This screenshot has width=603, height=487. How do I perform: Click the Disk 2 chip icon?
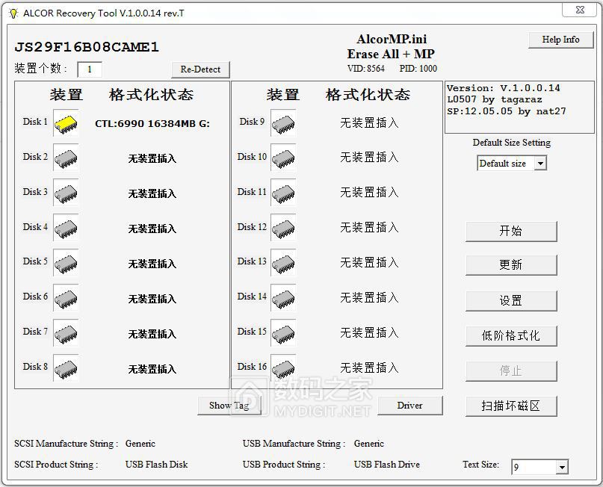(65, 158)
